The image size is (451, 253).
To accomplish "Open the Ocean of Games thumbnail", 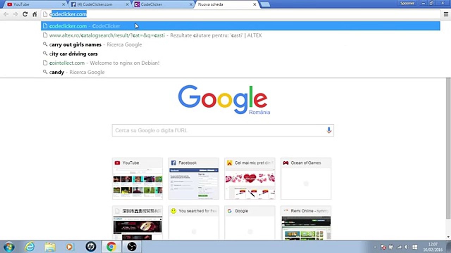I will click(x=306, y=179).
